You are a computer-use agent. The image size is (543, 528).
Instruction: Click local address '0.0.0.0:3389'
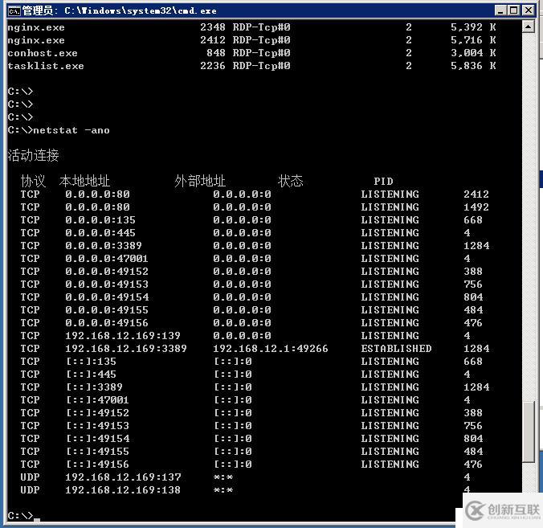tap(104, 245)
